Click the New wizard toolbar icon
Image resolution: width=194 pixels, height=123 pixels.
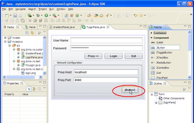tap(7, 16)
